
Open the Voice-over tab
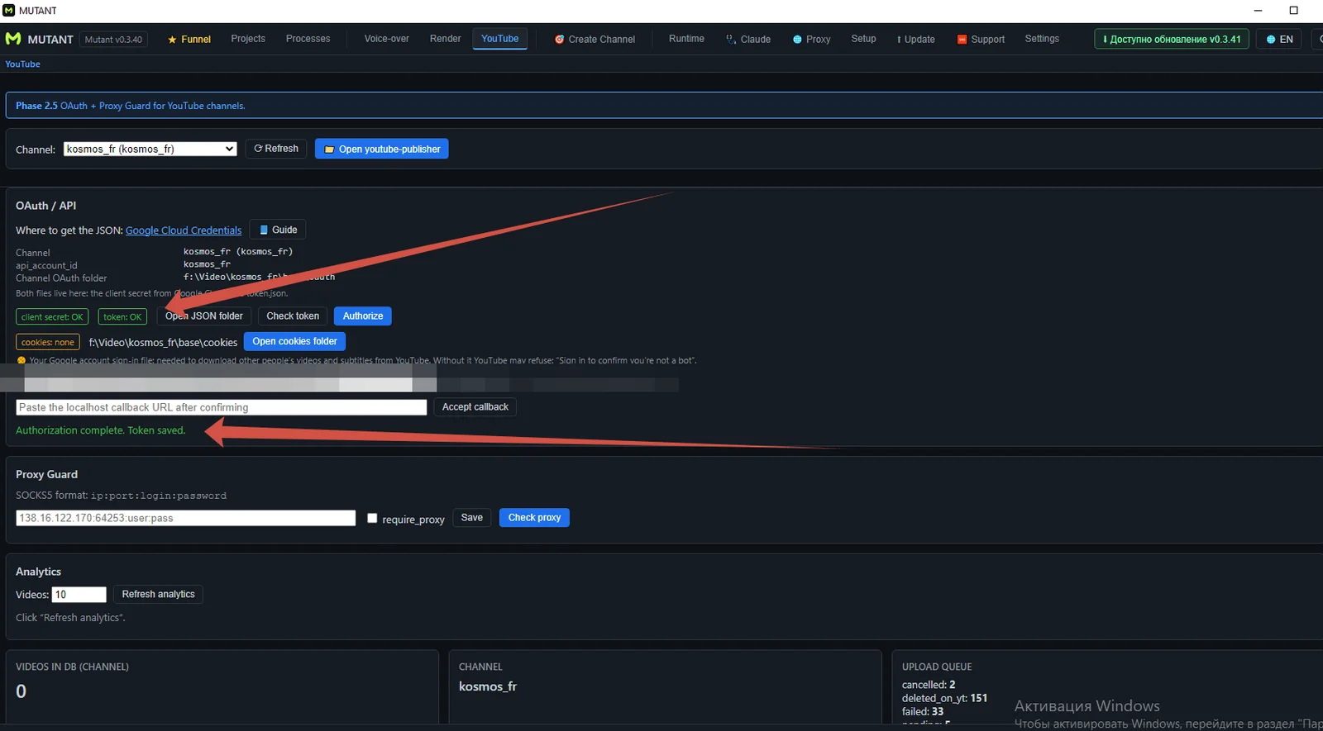pyautogui.click(x=387, y=39)
